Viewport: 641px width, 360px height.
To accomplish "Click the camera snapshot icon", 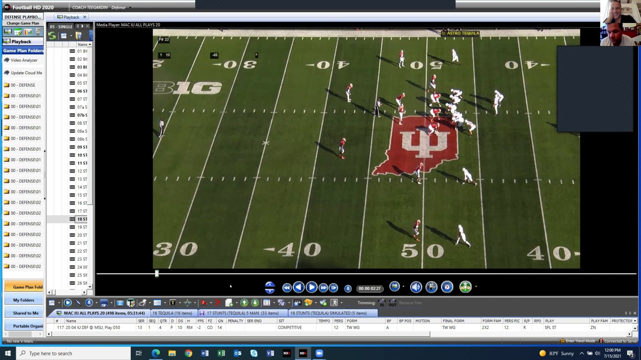I will pos(431,287).
